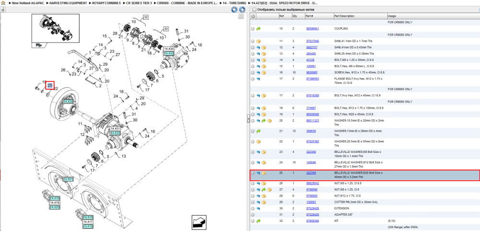Click the green arrow icon in NUT M8 Cl 8 row
The height and width of the screenshot is (231, 480).
pyautogui.click(x=264, y=190)
